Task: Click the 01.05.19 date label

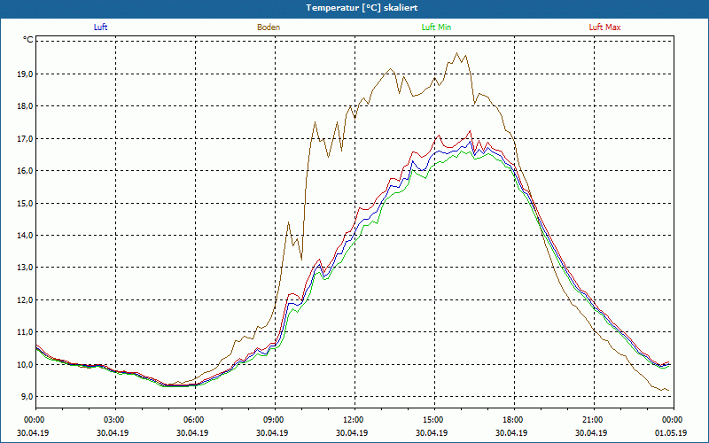Action: coord(671,432)
